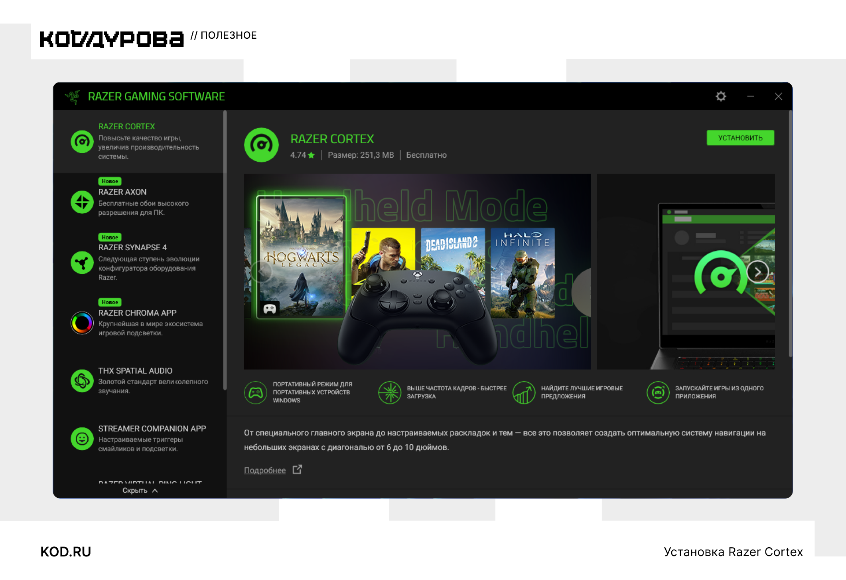Screen dimensions: 846x580
Task: Click the 4.74 rating star
Action: click(312, 155)
